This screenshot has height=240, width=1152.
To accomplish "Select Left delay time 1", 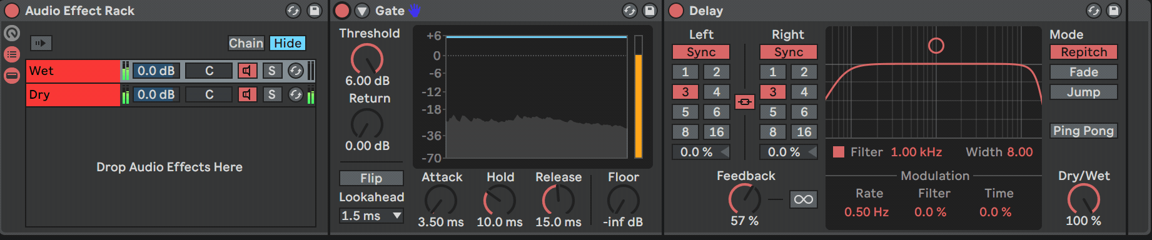I will pos(685,72).
